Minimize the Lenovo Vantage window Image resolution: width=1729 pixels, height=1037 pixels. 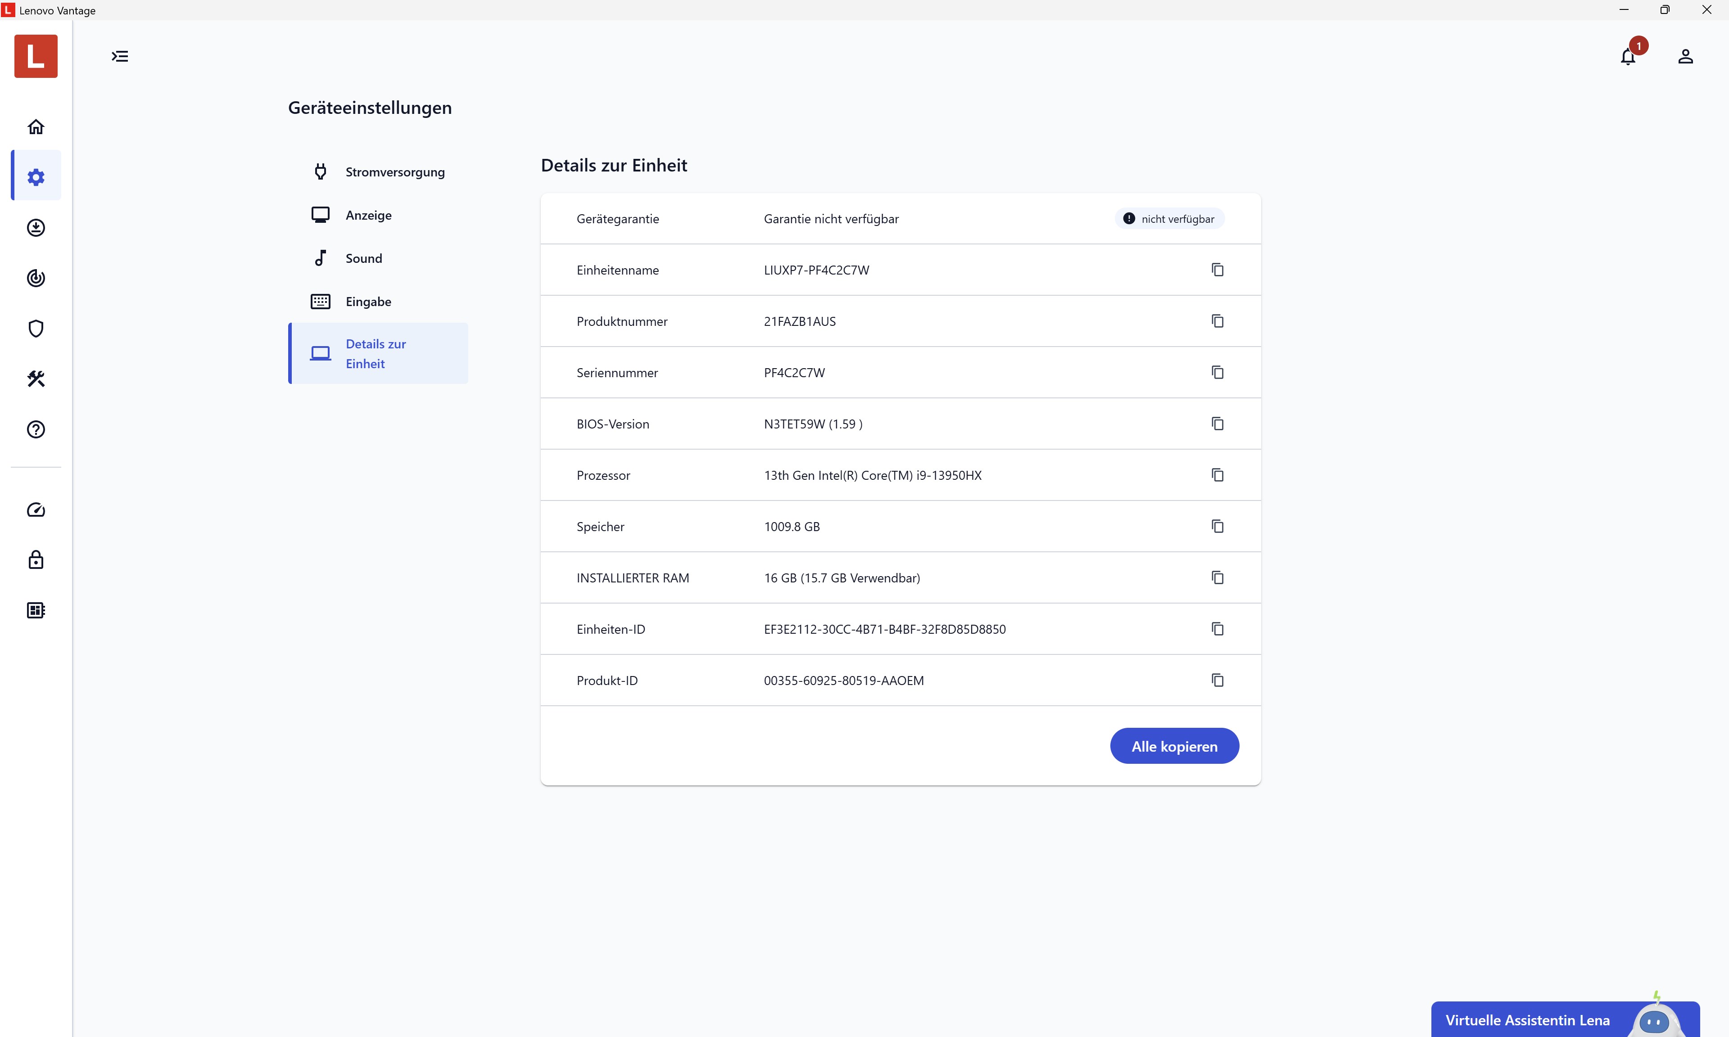[1624, 10]
